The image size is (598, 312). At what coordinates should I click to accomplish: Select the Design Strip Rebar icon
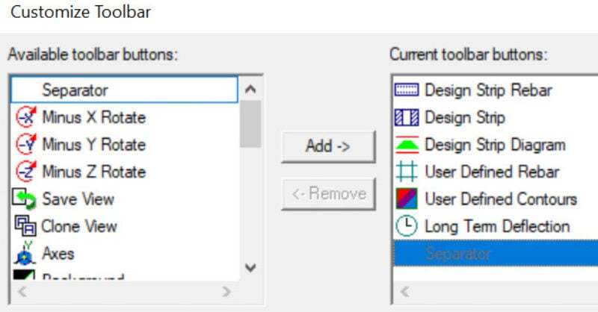click(x=407, y=90)
